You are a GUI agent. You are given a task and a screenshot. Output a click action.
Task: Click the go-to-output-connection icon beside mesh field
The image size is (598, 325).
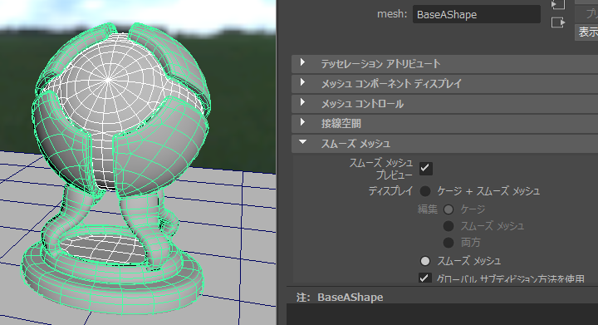click(558, 23)
